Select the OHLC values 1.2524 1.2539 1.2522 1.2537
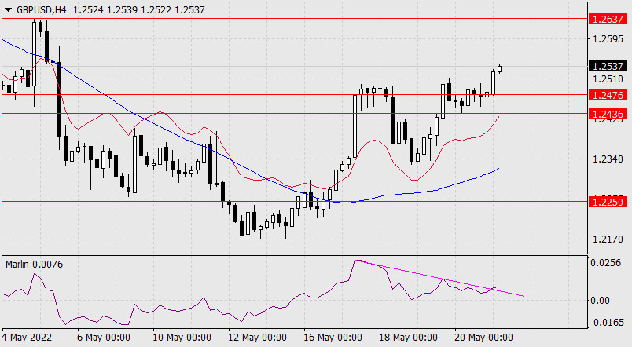The height and width of the screenshot is (347, 632). pyautogui.click(x=139, y=10)
